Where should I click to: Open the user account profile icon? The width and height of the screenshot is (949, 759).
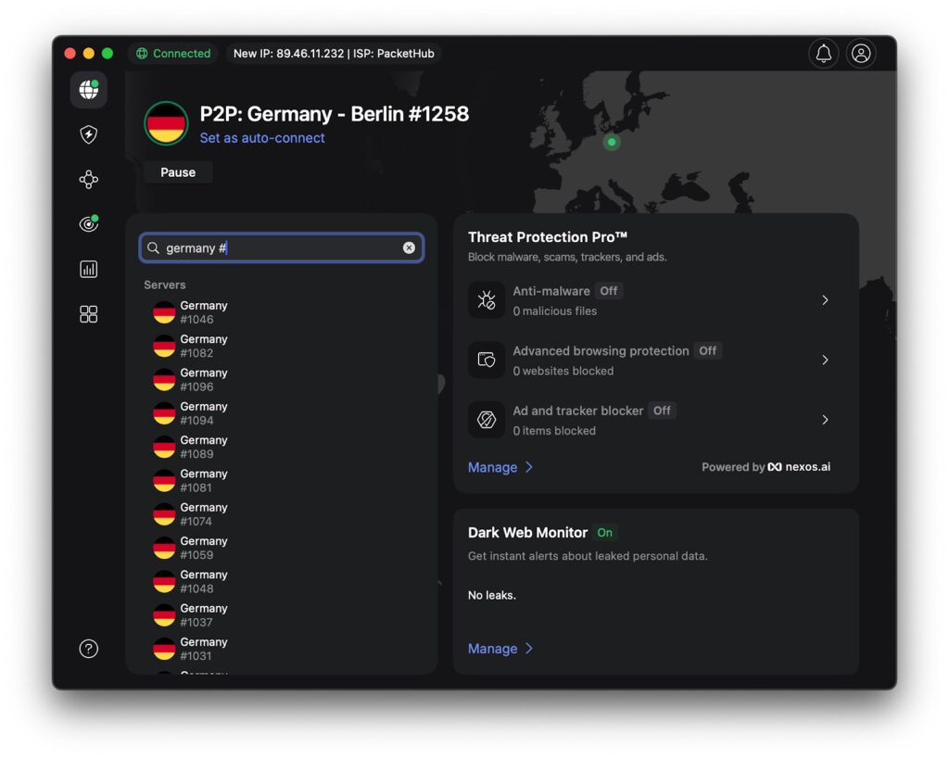861,53
